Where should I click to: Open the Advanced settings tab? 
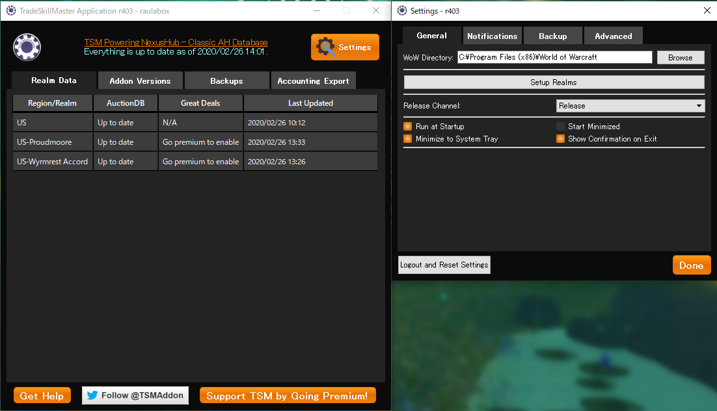[613, 36]
